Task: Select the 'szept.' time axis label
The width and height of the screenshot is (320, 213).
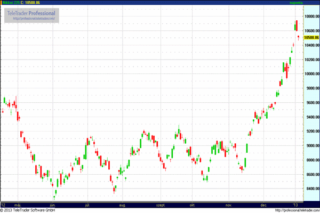Action: (161, 204)
